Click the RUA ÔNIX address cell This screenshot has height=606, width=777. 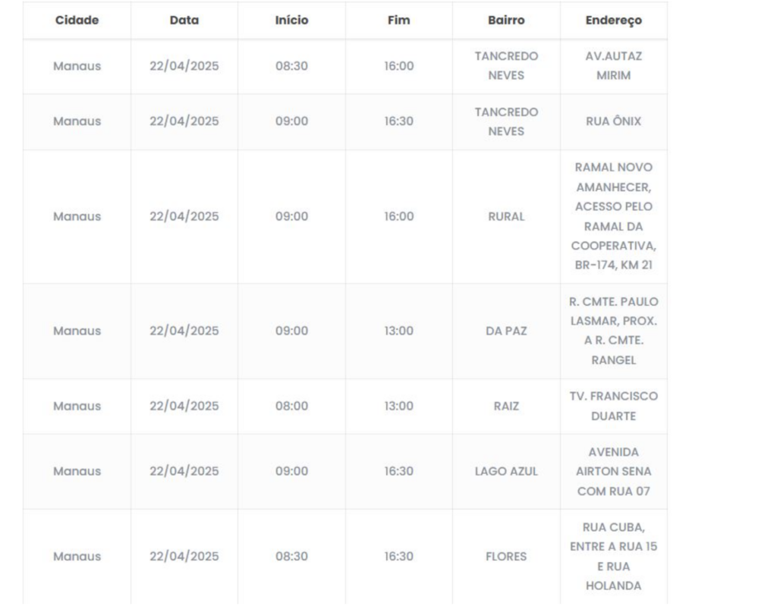click(614, 121)
